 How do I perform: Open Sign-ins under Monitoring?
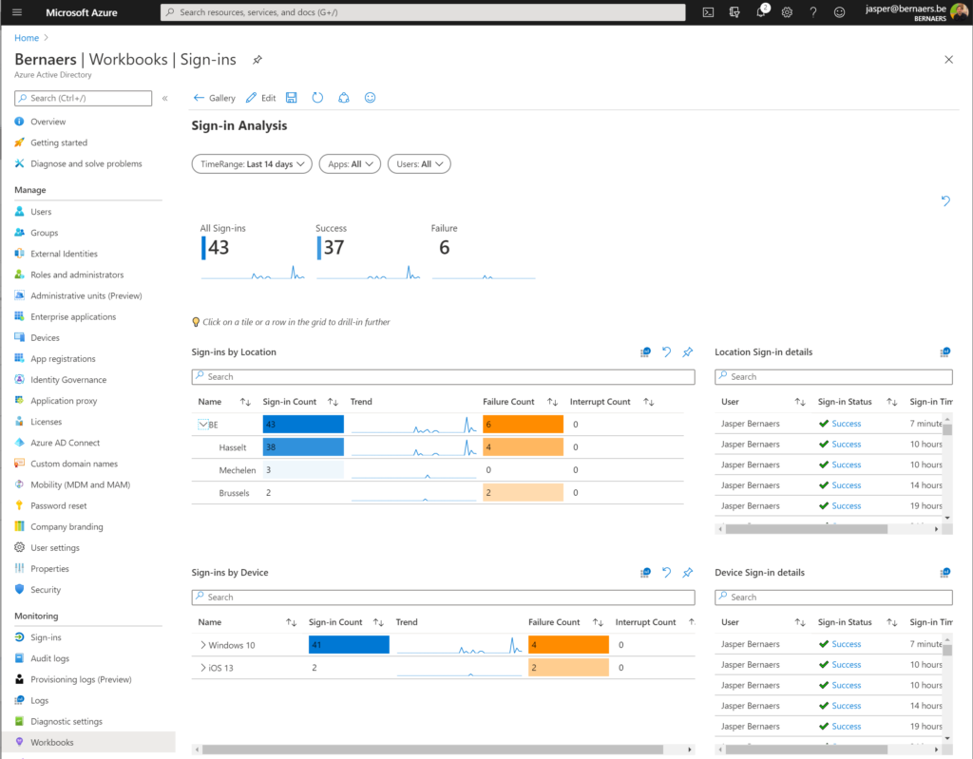(46, 637)
